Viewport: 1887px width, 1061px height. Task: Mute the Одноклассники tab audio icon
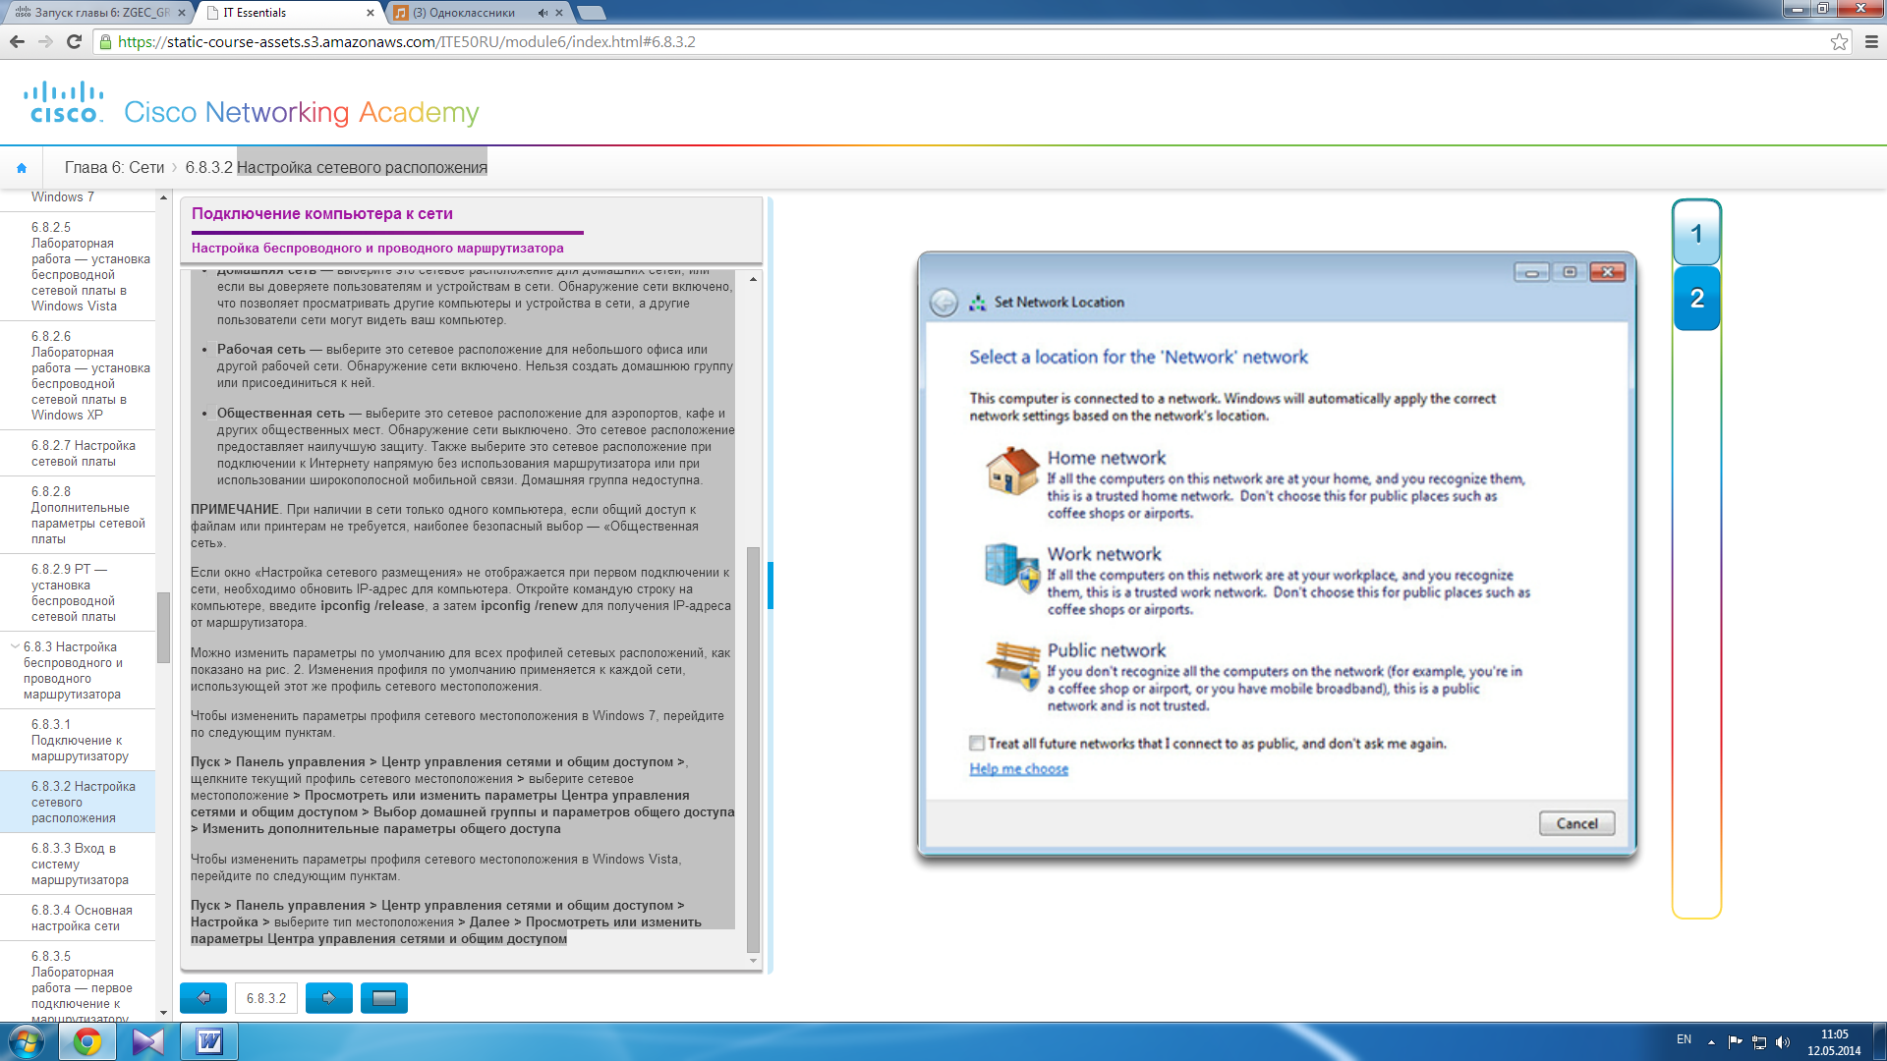543,13
